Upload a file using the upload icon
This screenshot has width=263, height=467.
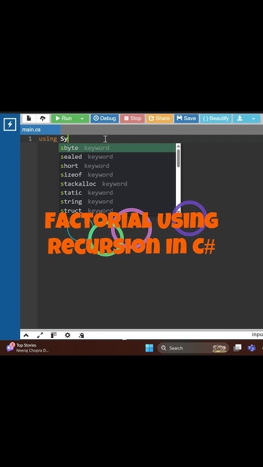[42, 118]
